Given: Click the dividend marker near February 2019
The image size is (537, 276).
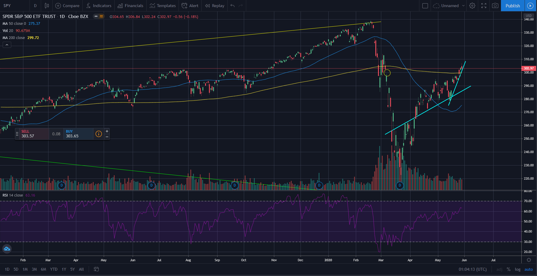Looking at the screenshot, I should coord(61,185).
